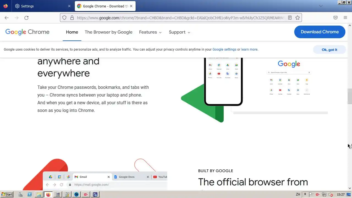Click the muted volume tray icon
This screenshot has width=352, height=198.
point(331,194)
